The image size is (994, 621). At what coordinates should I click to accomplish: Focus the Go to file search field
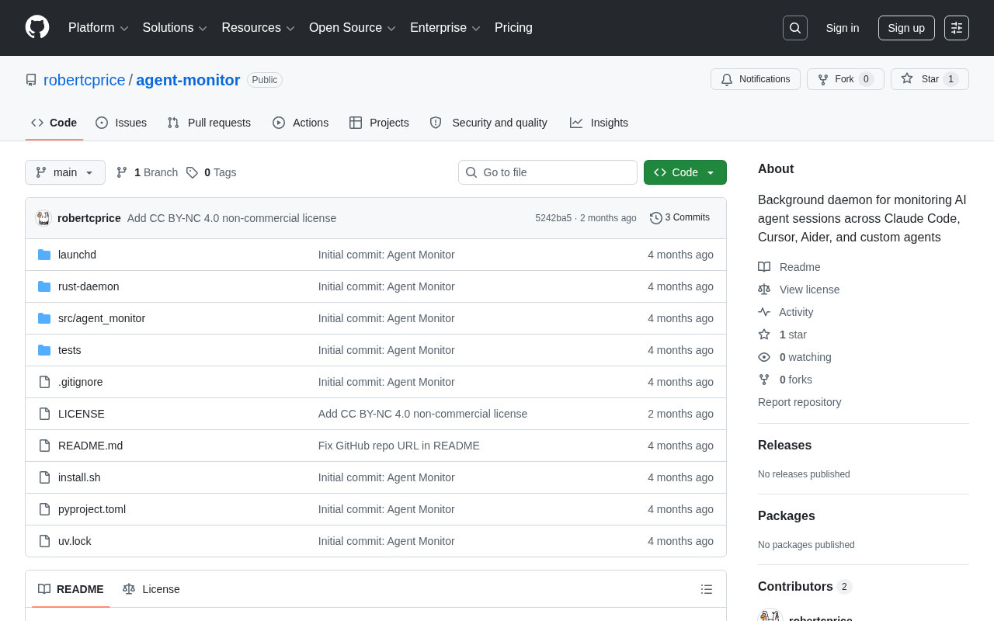click(547, 172)
